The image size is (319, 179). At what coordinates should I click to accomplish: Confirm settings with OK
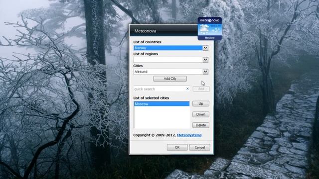coord(177,147)
